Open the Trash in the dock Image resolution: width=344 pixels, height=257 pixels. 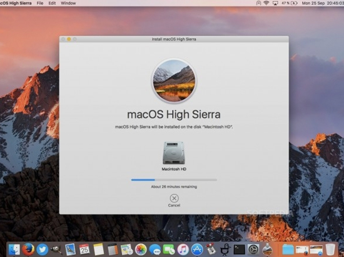coord(330,250)
